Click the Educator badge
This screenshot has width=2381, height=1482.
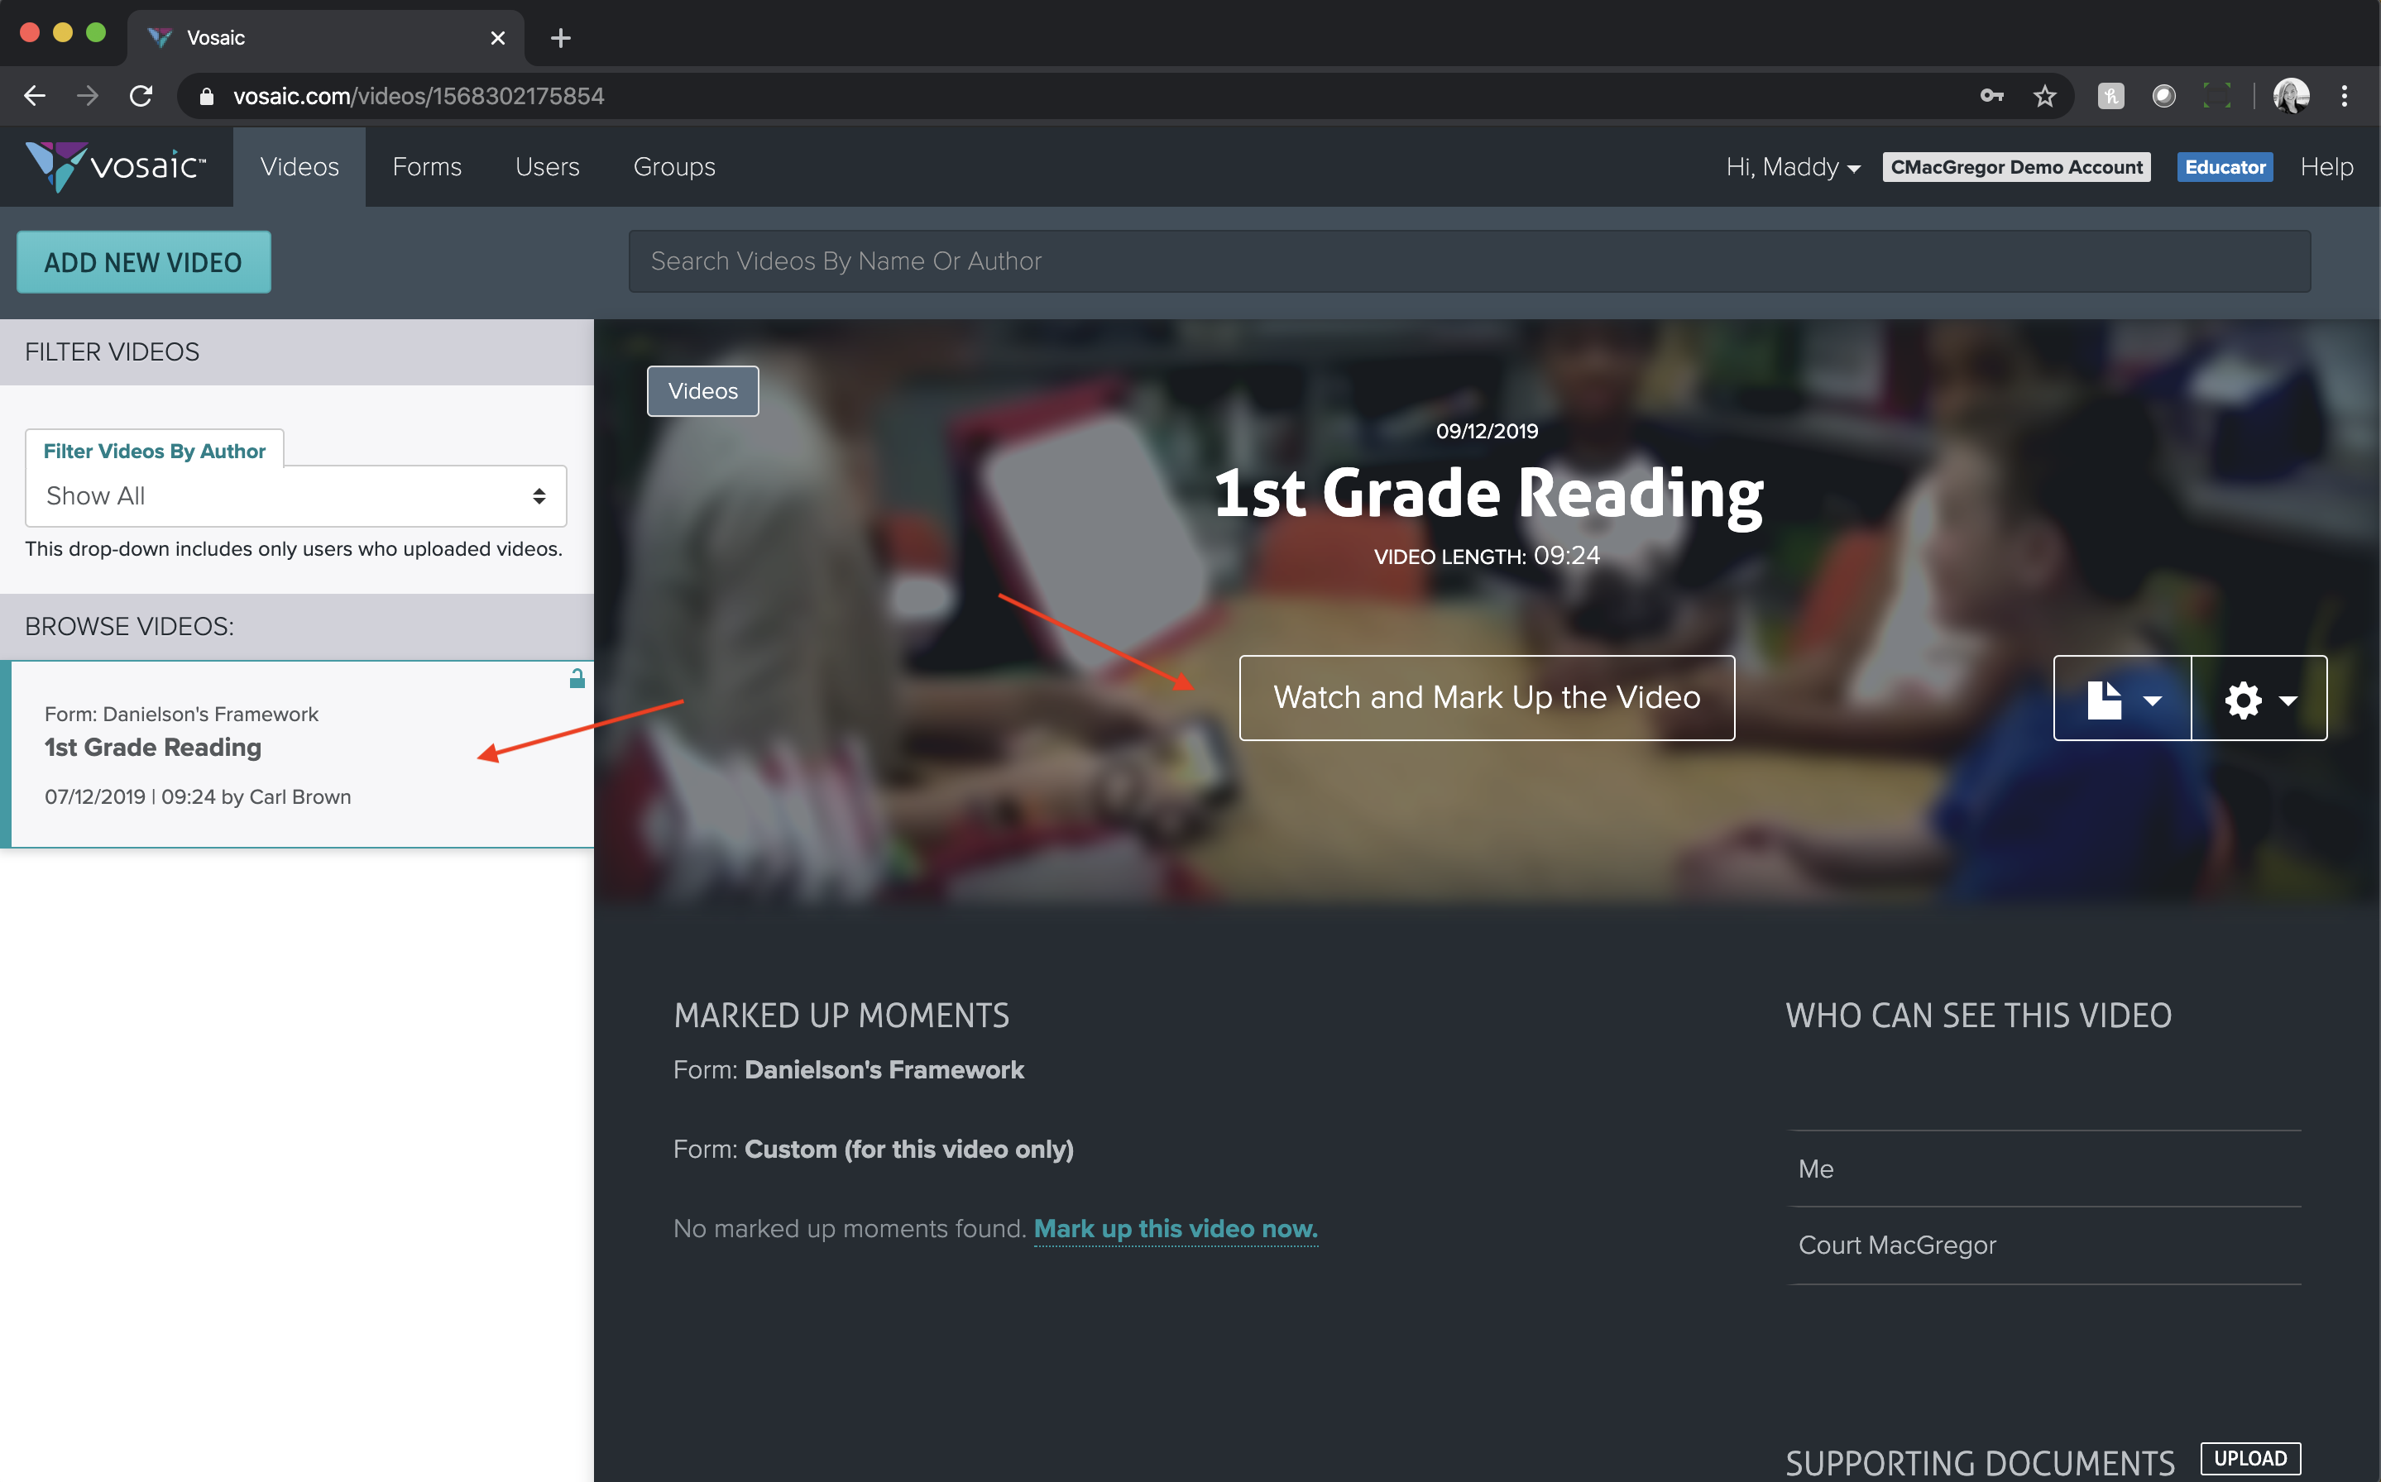2224,166
